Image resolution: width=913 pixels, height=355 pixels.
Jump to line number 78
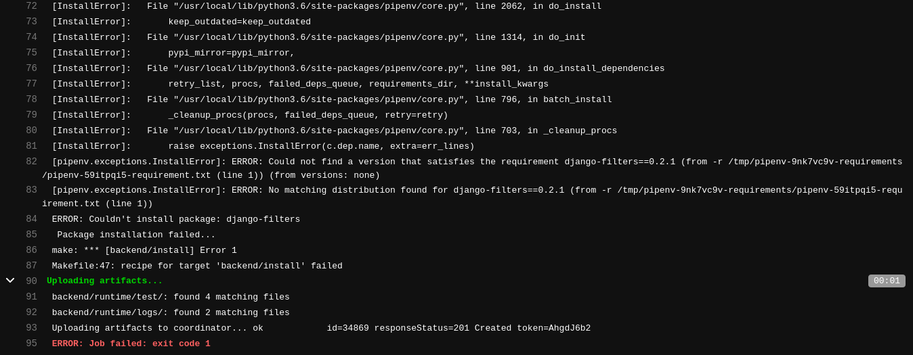(31, 99)
